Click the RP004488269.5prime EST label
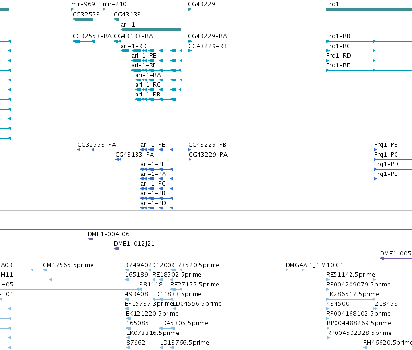 pos(359,323)
